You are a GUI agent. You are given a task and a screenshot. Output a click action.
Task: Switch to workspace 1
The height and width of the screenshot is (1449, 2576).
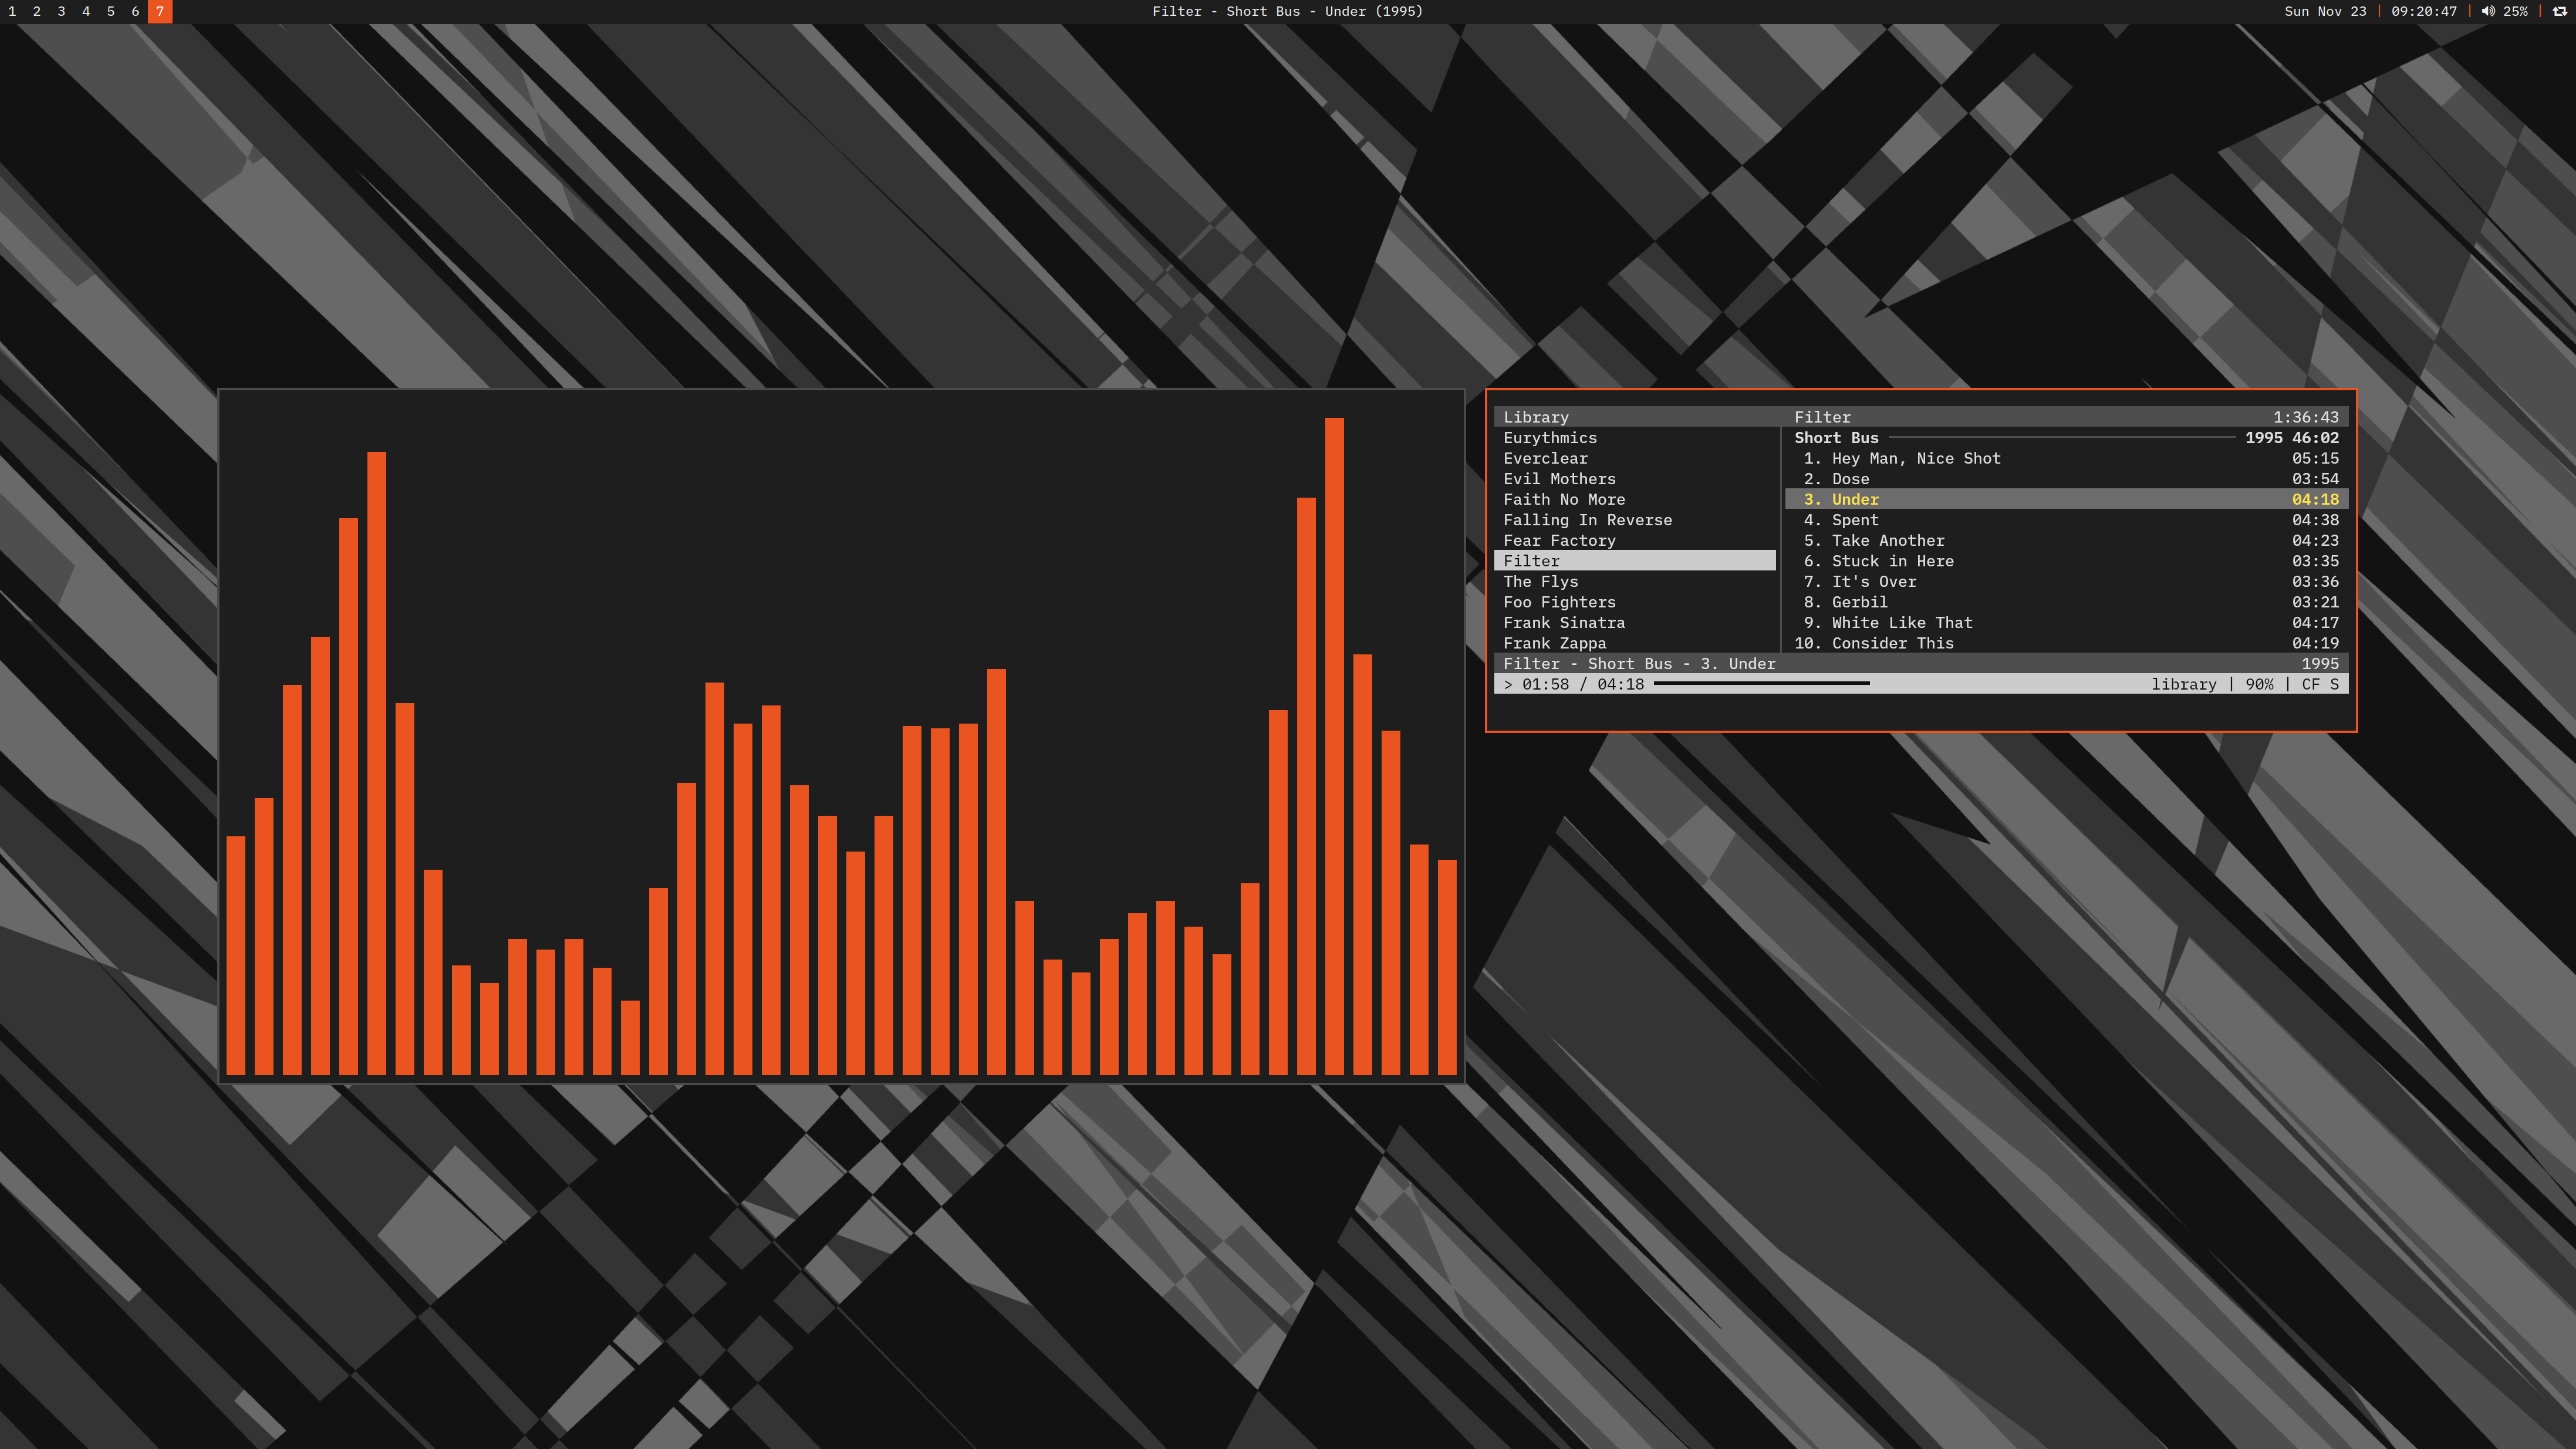[x=12, y=11]
